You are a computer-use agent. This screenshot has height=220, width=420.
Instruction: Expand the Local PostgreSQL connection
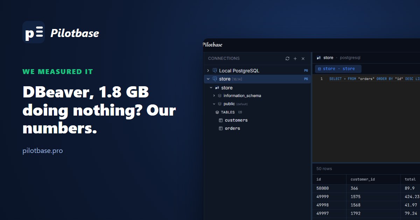click(x=208, y=71)
